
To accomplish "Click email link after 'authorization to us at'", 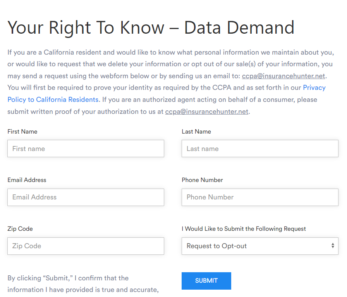I will pos(206,112).
